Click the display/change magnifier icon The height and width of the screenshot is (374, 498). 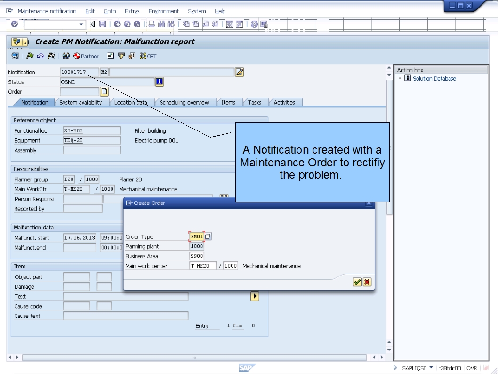[x=15, y=56]
